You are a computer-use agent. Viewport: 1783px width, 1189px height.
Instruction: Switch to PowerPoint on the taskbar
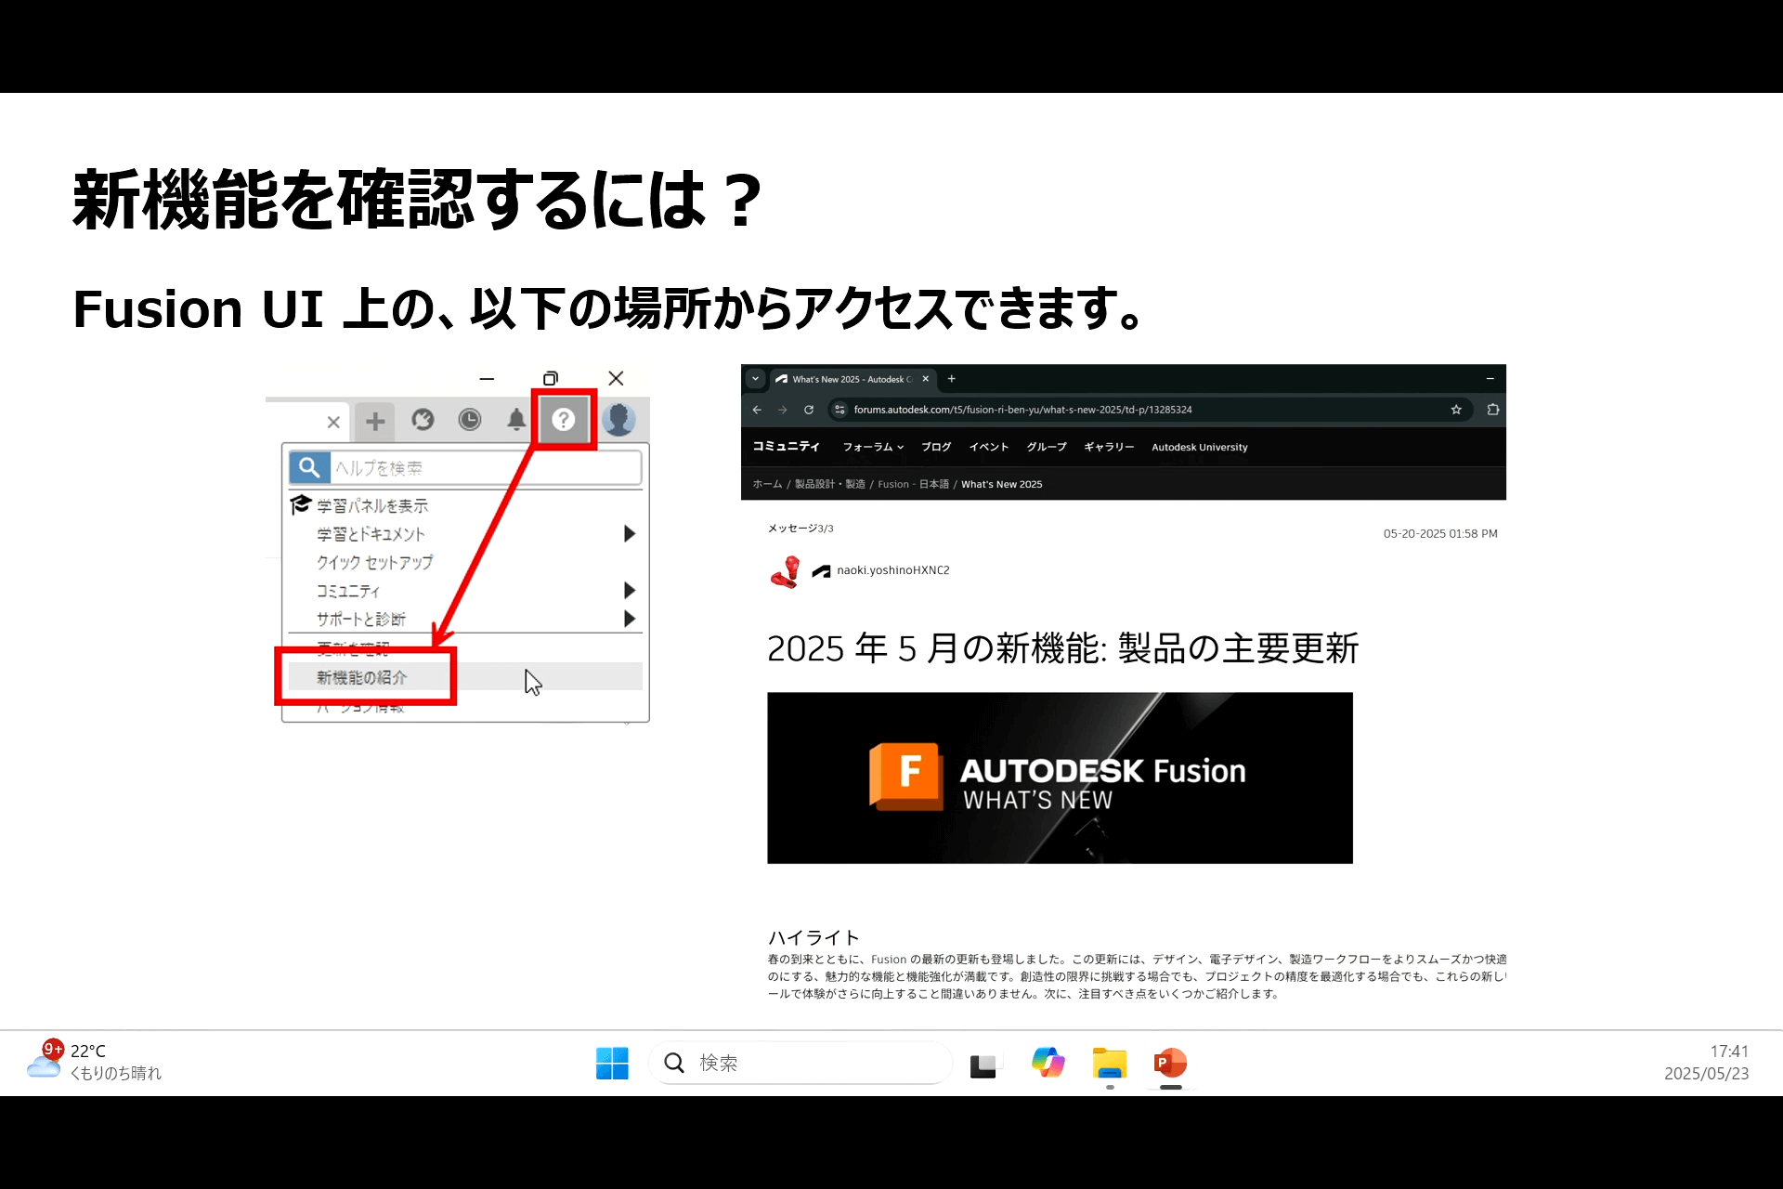coord(1170,1063)
